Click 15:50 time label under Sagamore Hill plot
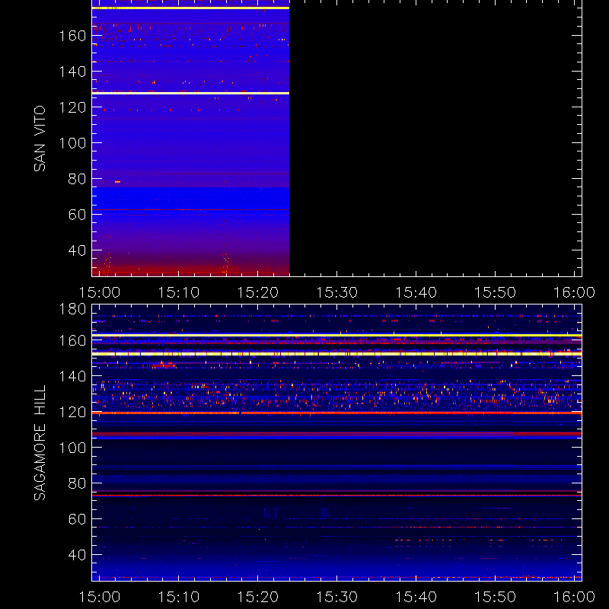This screenshot has height=609, width=609. pyautogui.click(x=496, y=597)
